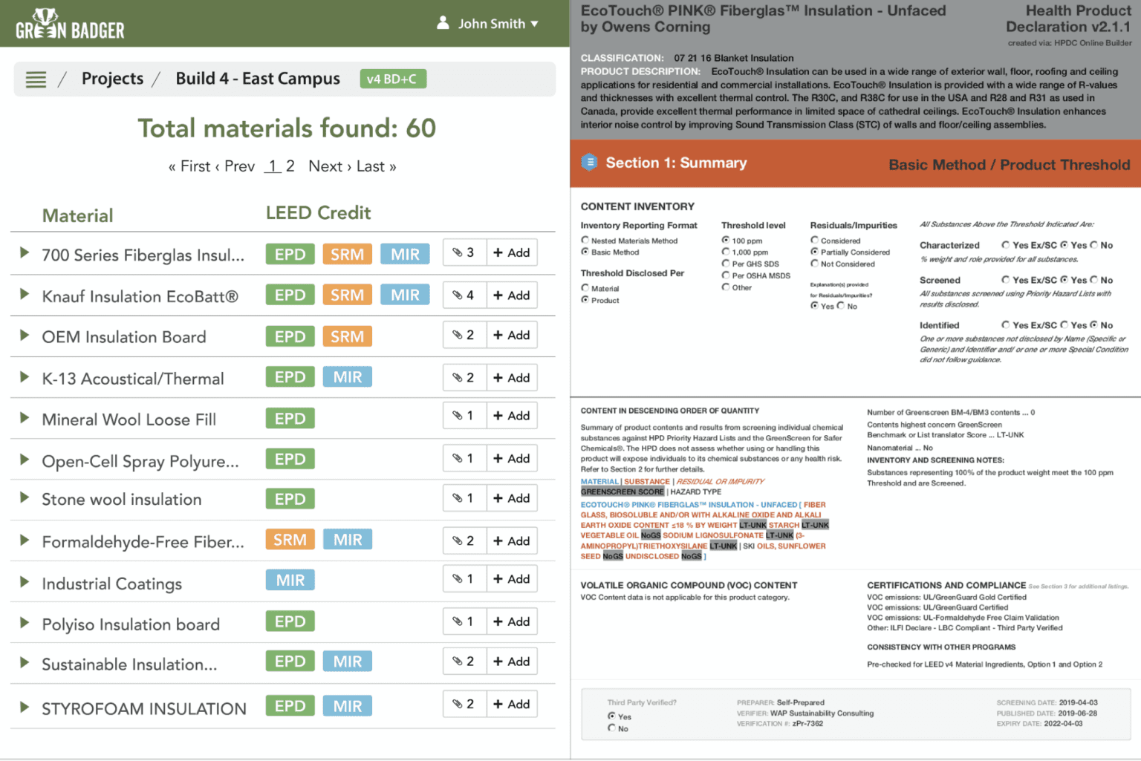1141x761 pixels.
Task: Click the tag count for Stone wool insulation
Action: click(x=464, y=498)
